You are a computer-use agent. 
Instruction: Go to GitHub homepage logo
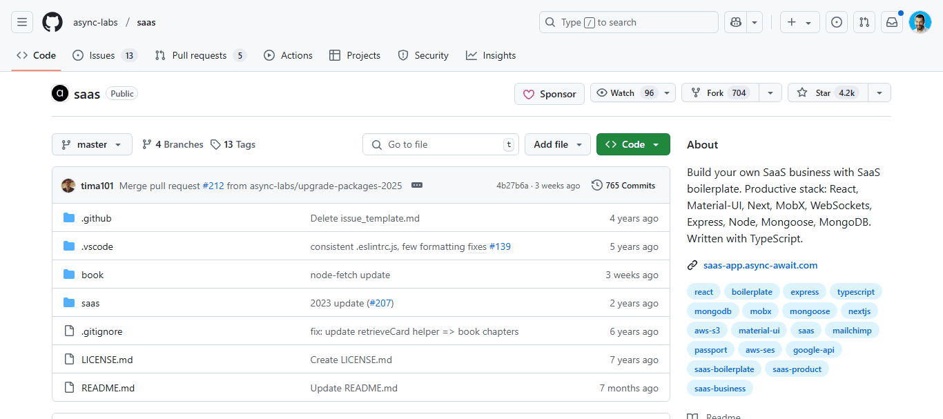click(x=52, y=22)
